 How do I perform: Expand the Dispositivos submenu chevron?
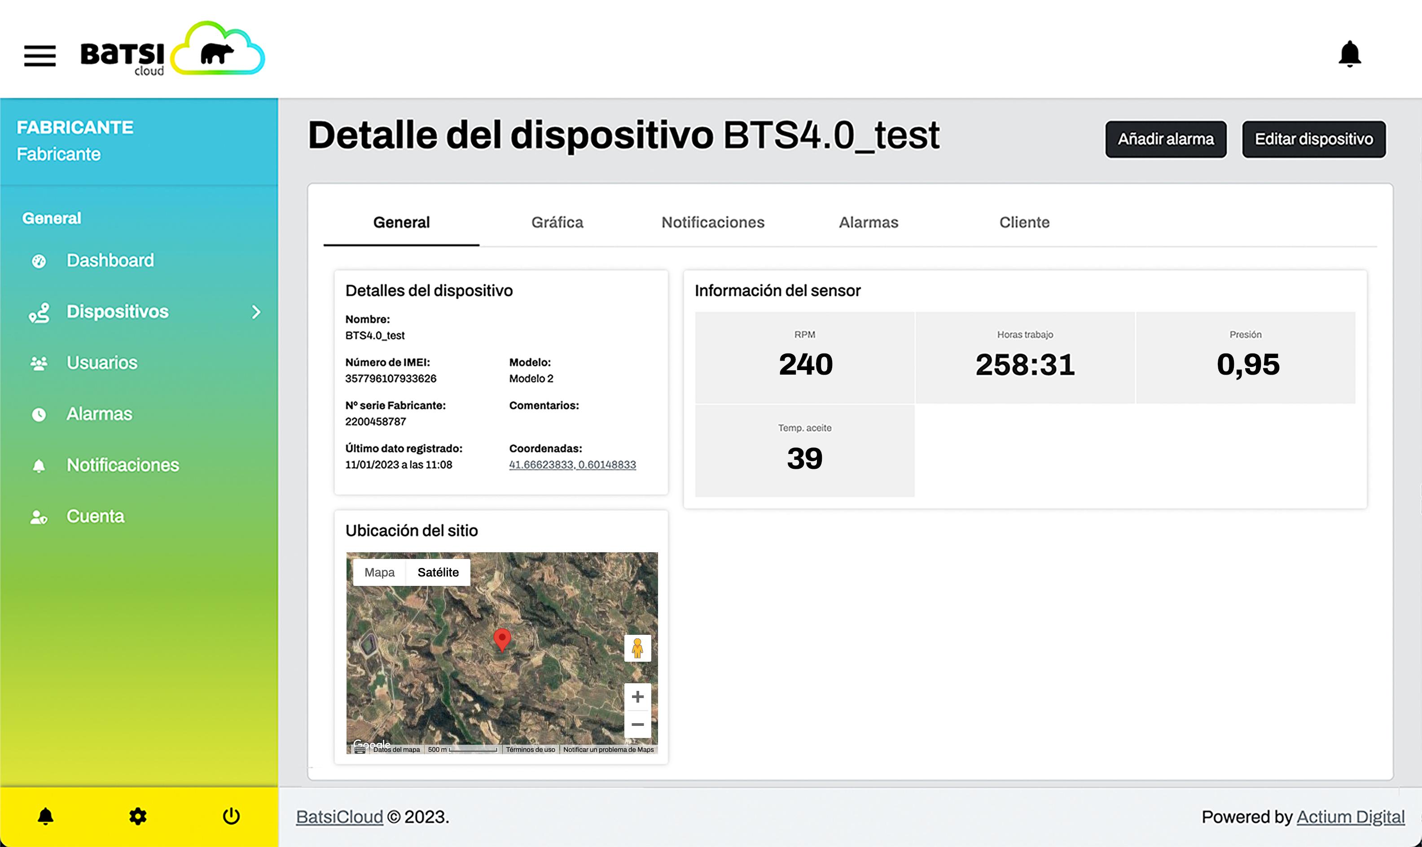point(256,312)
